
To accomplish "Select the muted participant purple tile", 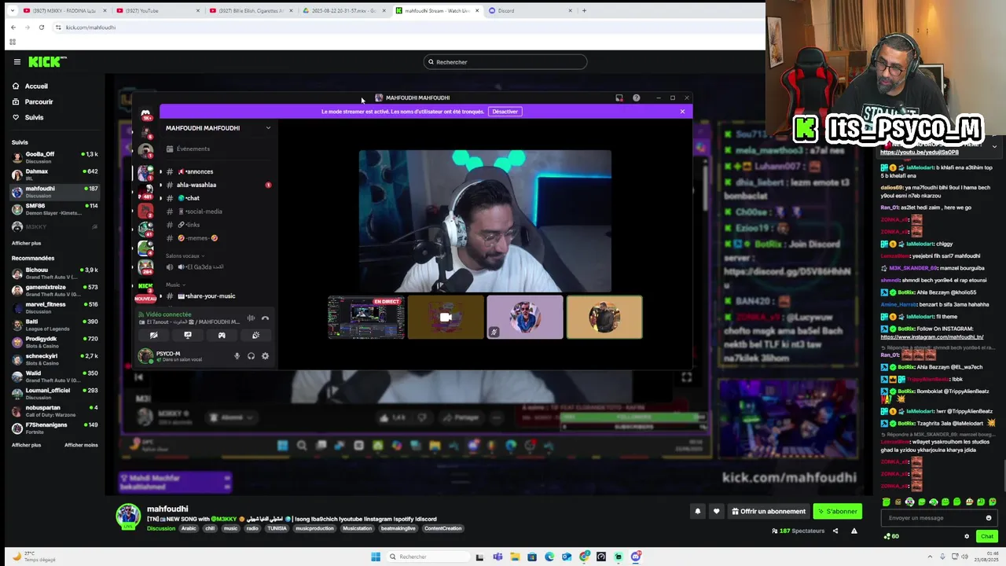I will (x=525, y=318).
